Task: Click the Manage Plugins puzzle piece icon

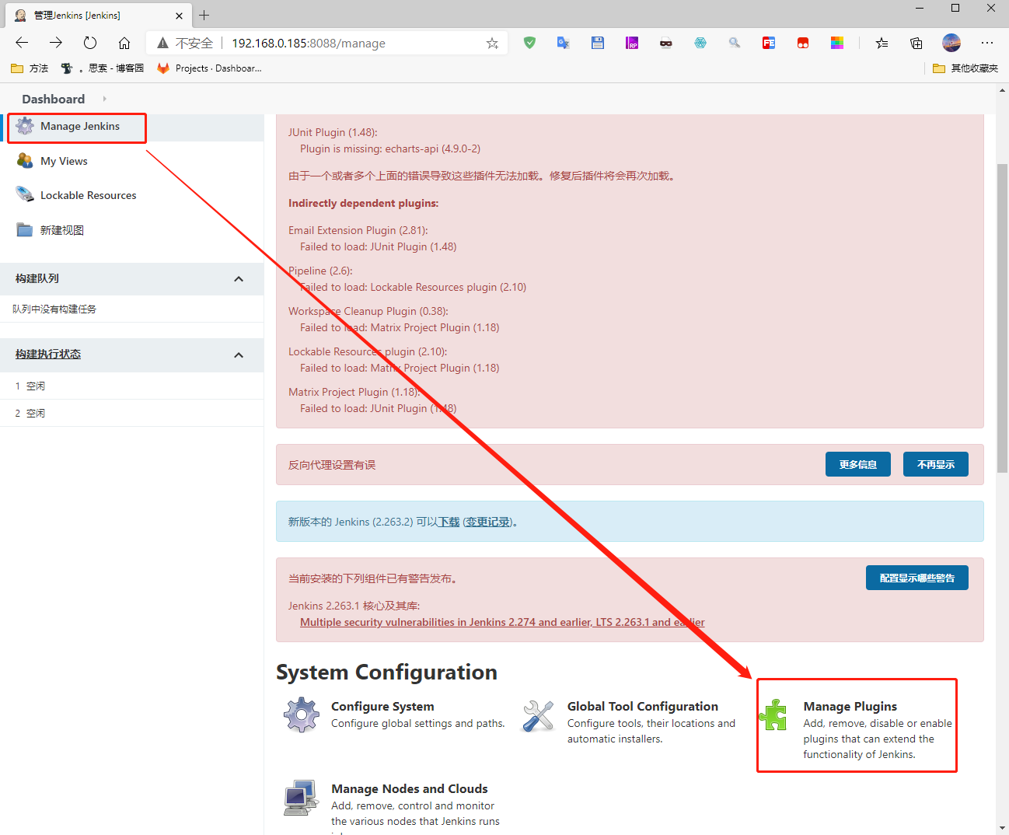Action: tap(773, 715)
